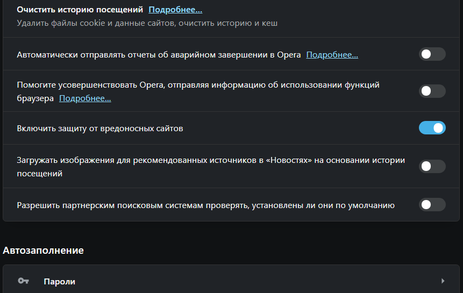Image resolution: width=463 pixels, height=293 pixels.
Task: Toggle sending feature usage information to Opera
Action: (432, 91)
